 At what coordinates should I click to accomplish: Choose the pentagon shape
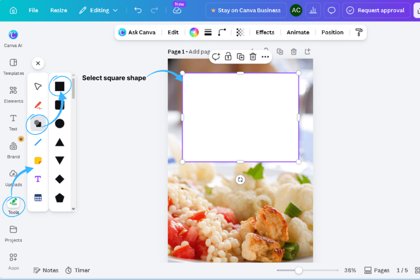click(59, 198)
